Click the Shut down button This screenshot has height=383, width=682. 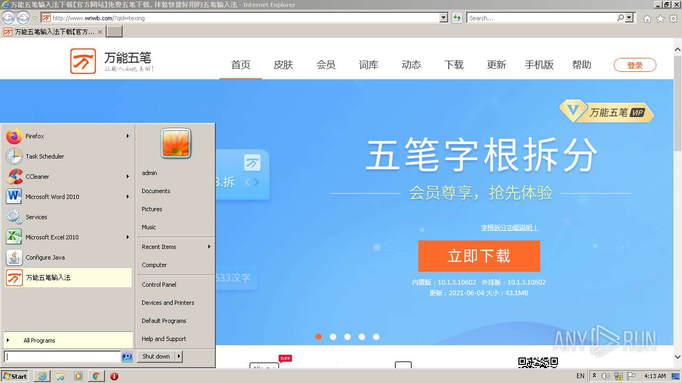coord(156,356)
